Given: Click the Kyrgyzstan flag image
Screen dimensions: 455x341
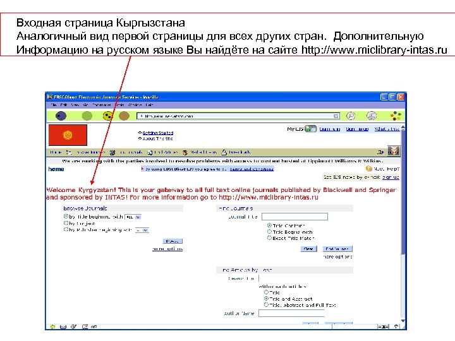Looking at the screenshot, I should [x=68, y=135].
